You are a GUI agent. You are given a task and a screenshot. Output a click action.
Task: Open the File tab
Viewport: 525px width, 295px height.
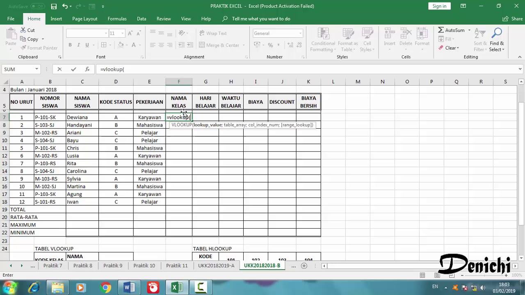tap(11, 19)
